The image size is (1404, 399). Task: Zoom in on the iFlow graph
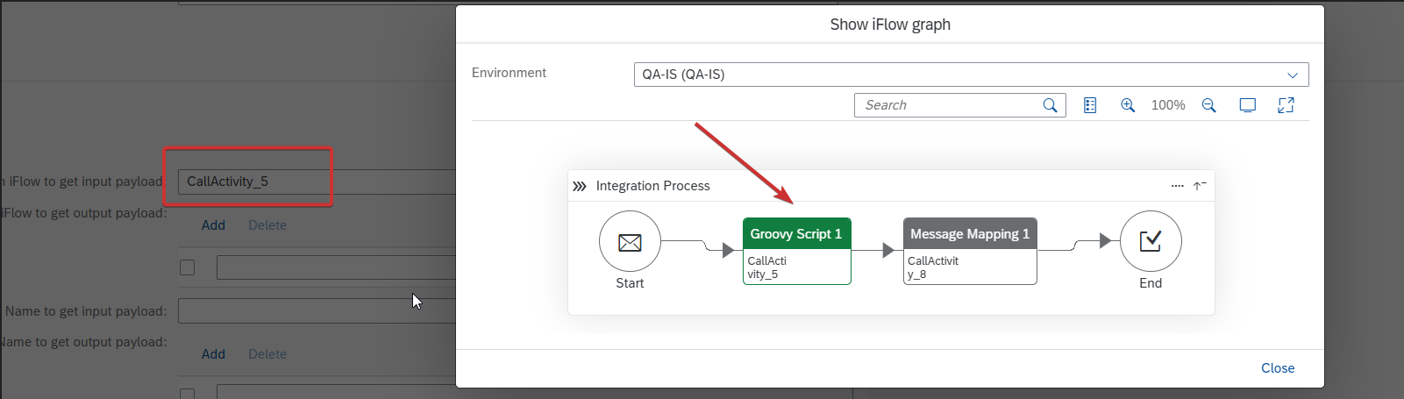pos(1128,105)
